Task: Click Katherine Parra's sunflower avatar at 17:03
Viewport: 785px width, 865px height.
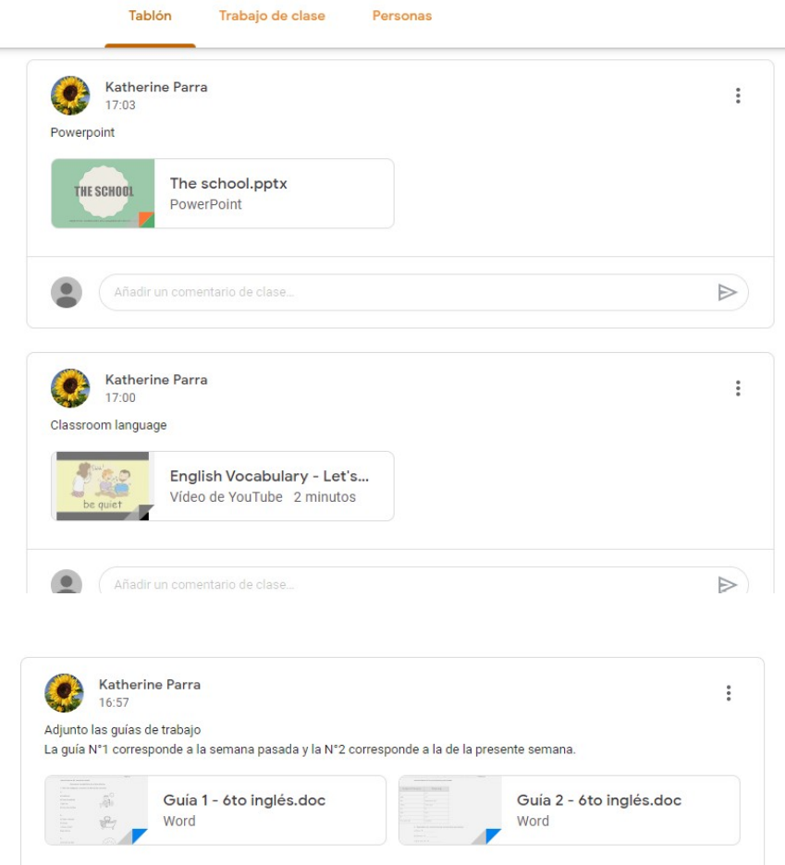Action: click(70, 95)
